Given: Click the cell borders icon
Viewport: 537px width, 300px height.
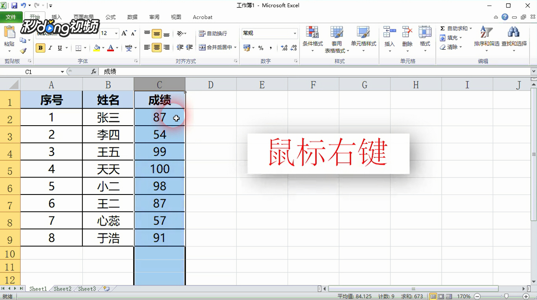Looking at the screenshot, I should [x=78, y=48].
